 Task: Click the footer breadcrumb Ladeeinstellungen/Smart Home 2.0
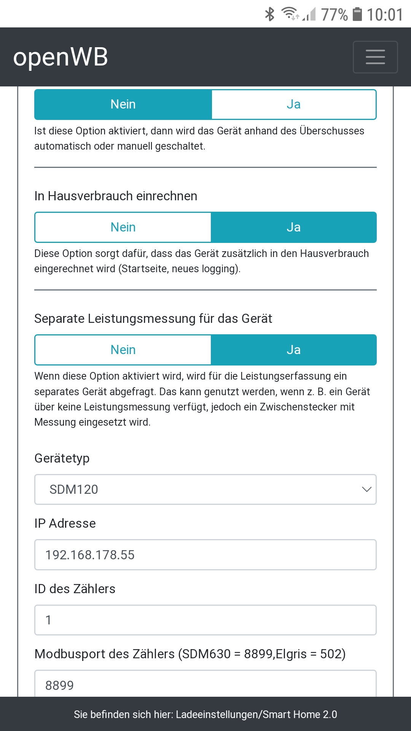(256, 714)
